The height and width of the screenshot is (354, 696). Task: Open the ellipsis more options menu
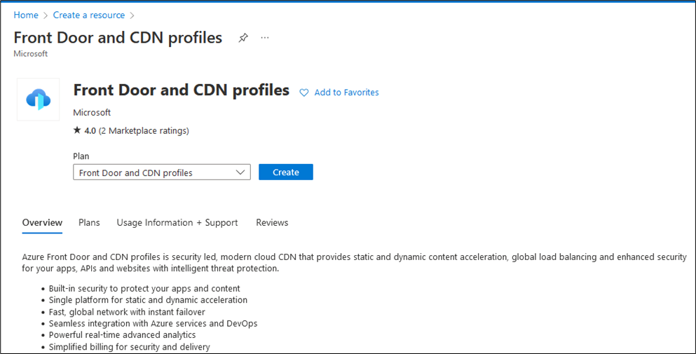pos(265,38)
